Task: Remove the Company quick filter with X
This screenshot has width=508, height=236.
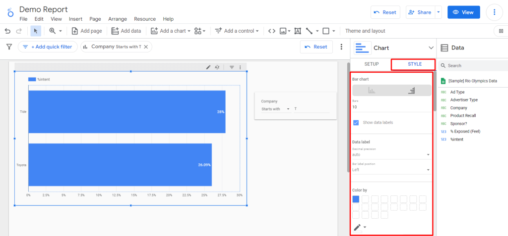Action: (146, 47)
